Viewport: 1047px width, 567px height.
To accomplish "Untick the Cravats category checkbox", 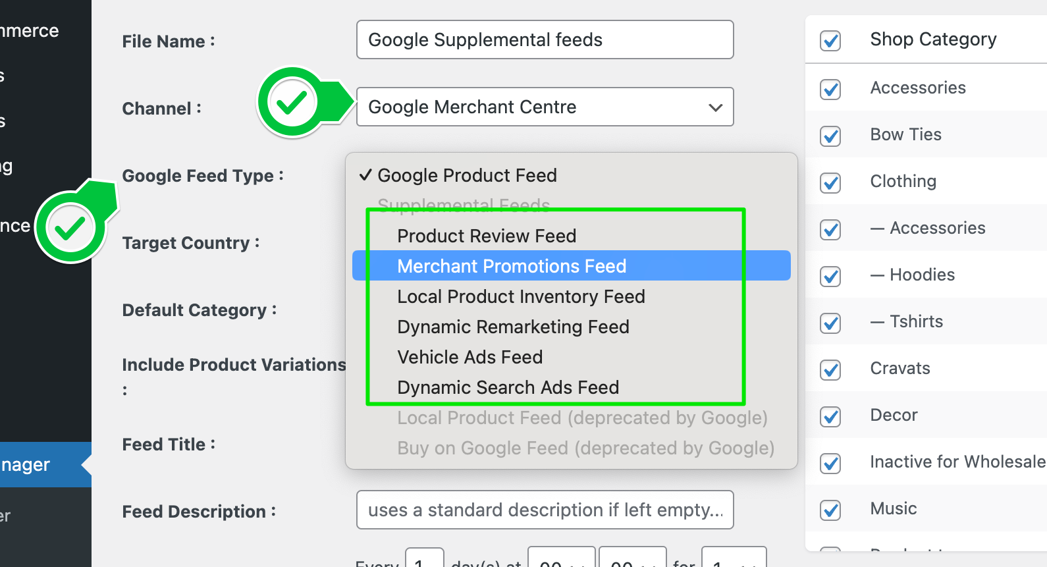I will (x=830, y=370).
